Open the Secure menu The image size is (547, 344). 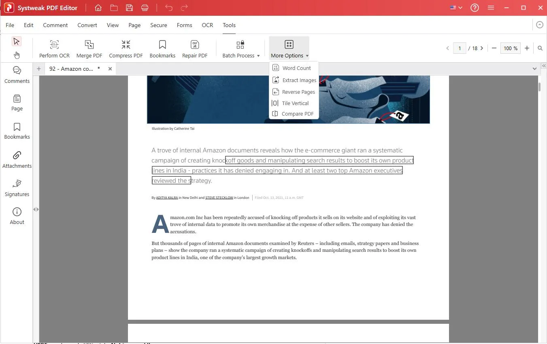tap(159, 25)
